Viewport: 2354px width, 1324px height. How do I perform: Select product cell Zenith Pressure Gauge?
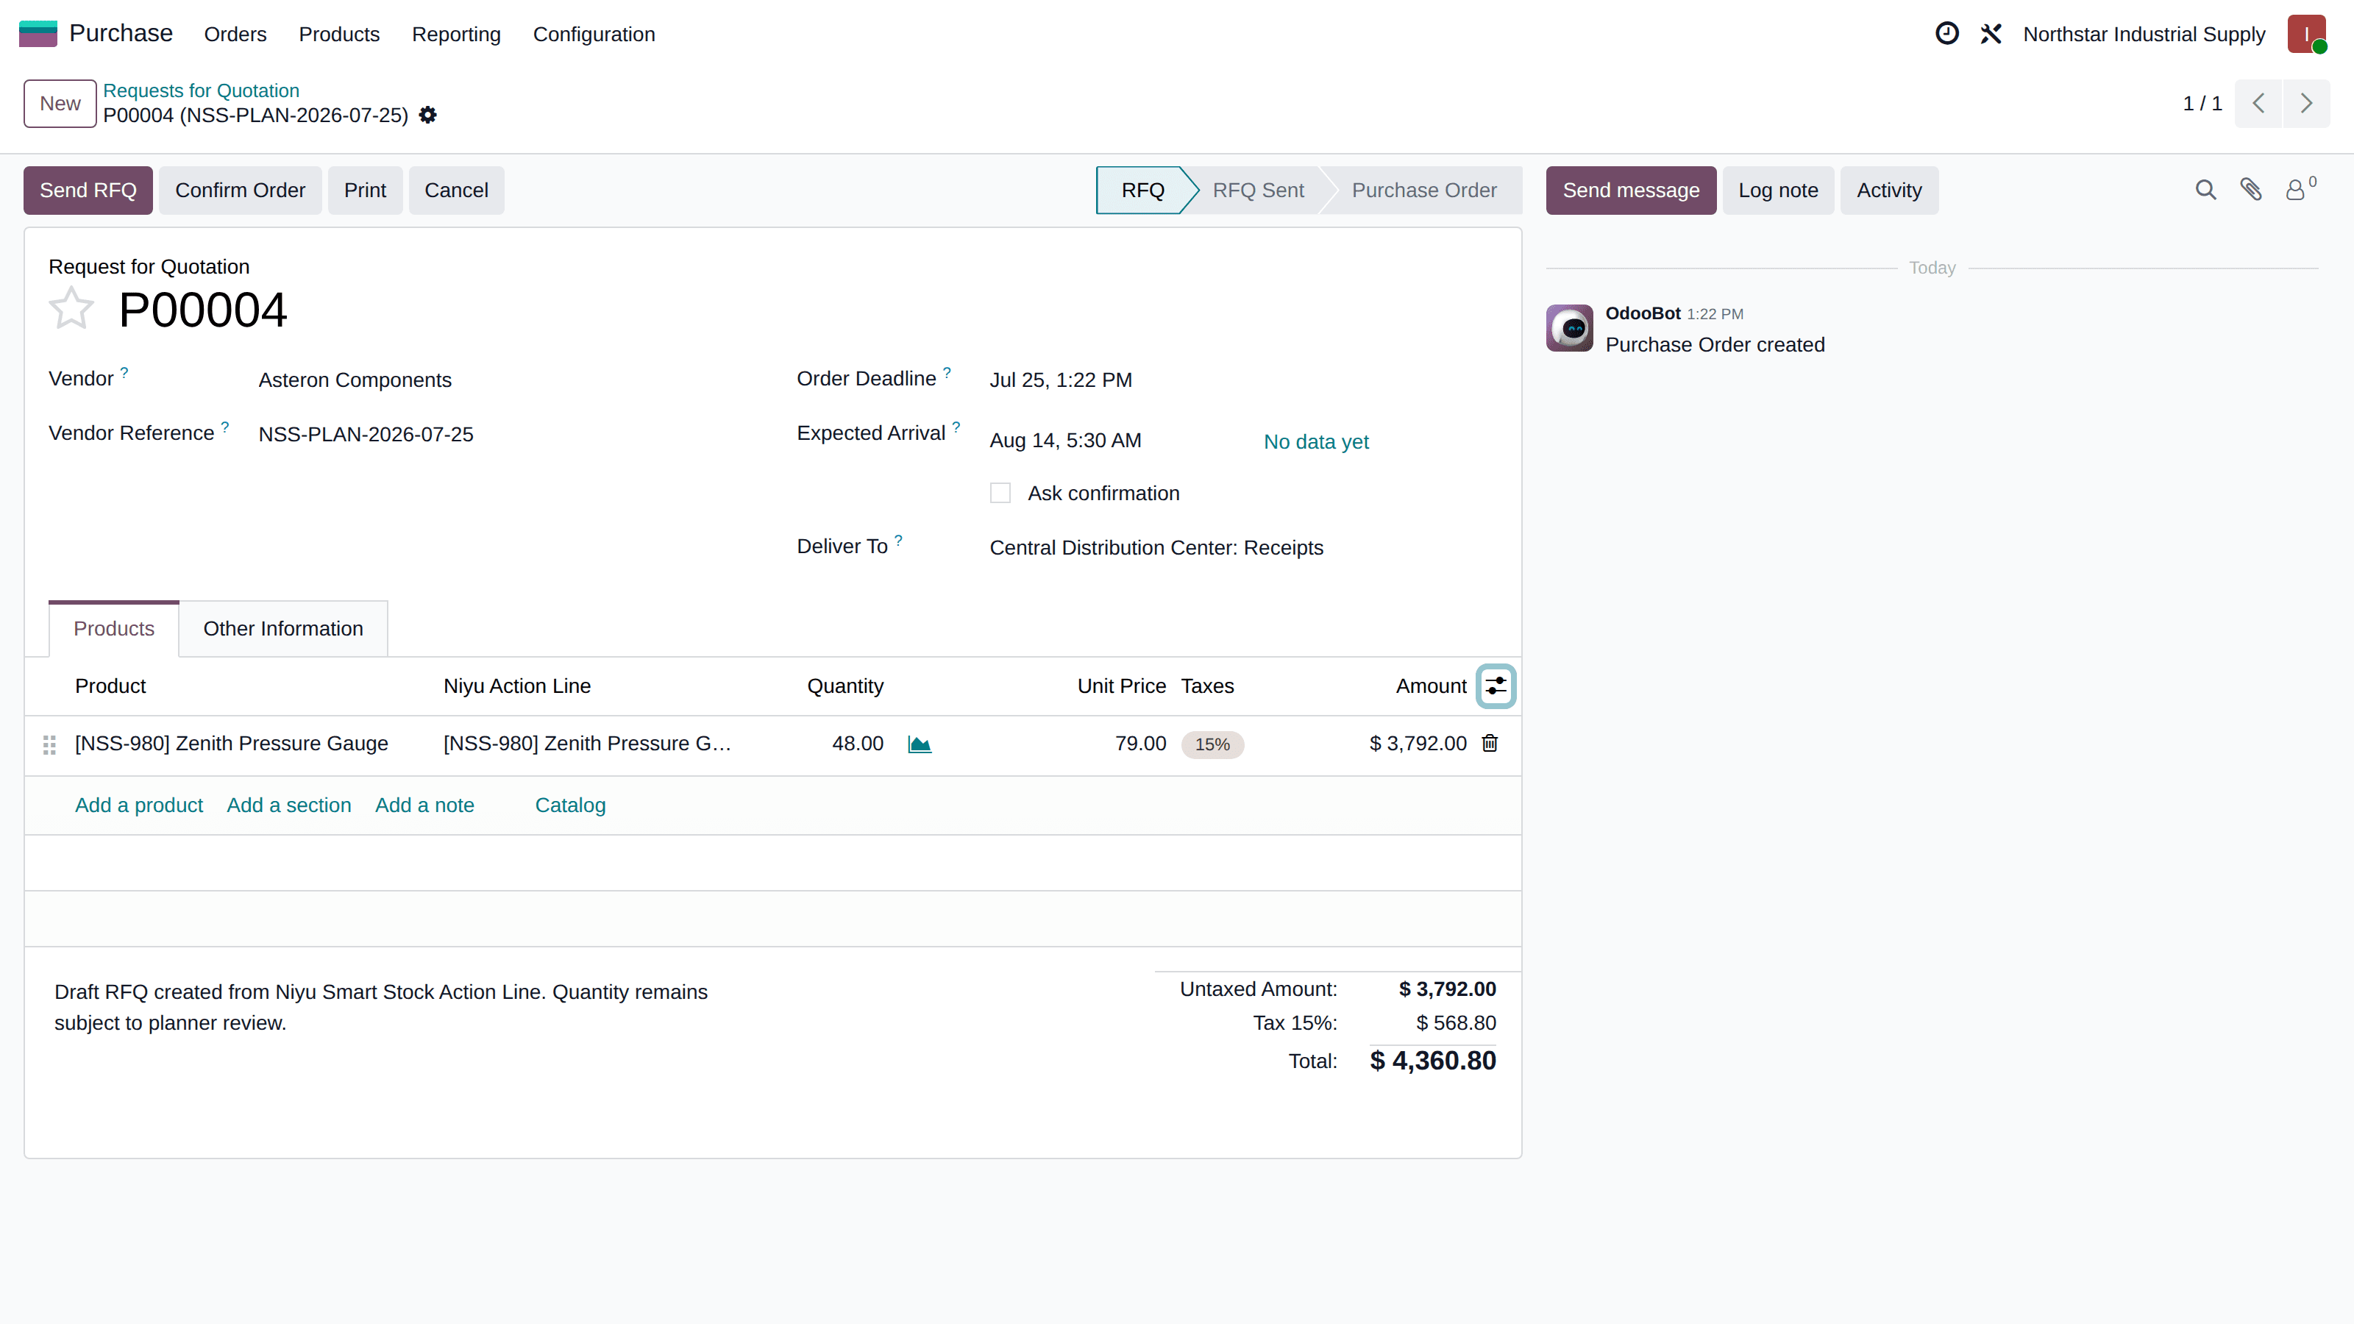pyautogui.click(x=231, y=744)
